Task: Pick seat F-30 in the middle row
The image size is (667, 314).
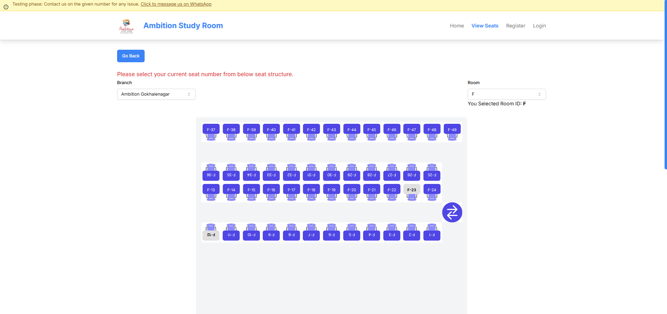Action: 331,175
